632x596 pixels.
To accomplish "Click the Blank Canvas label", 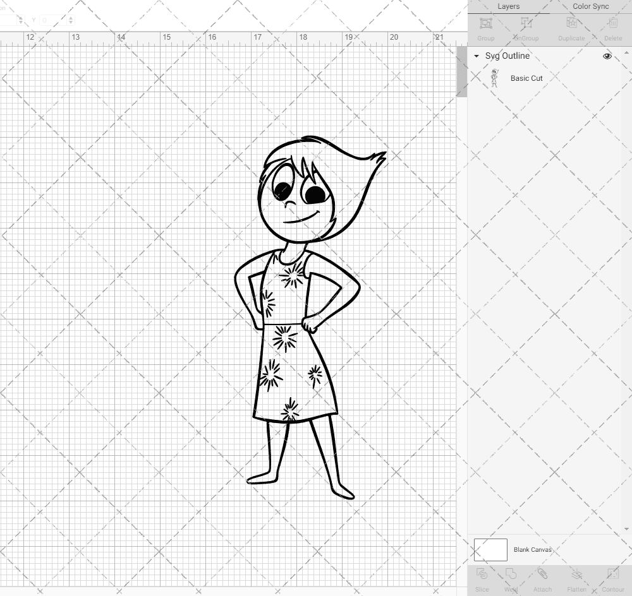I will 533,549.
